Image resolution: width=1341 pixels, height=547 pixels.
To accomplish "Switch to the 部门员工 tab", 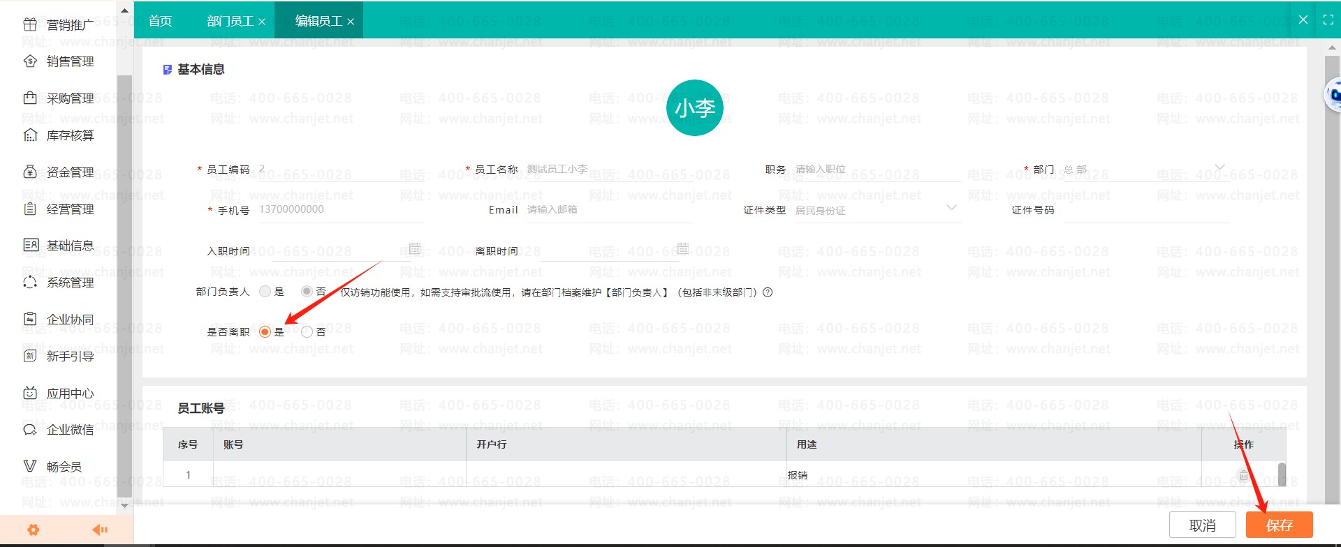I will click(230, 21).
